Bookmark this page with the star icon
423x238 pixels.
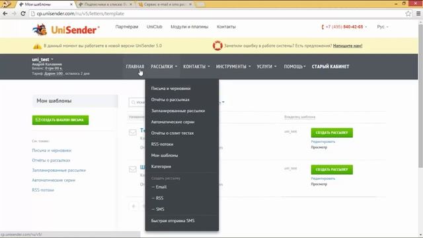pyautogui.click(x=408, y=13)
